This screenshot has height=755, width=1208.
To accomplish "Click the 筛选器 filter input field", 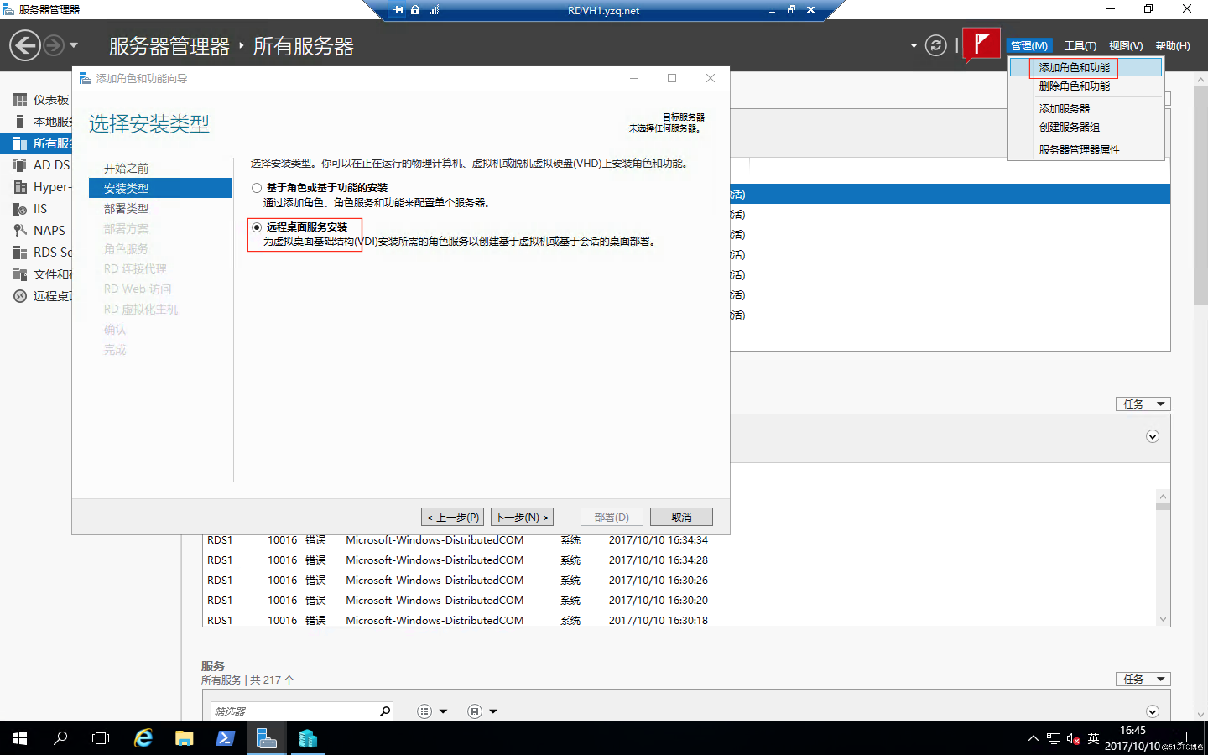I will click(295, 711).
